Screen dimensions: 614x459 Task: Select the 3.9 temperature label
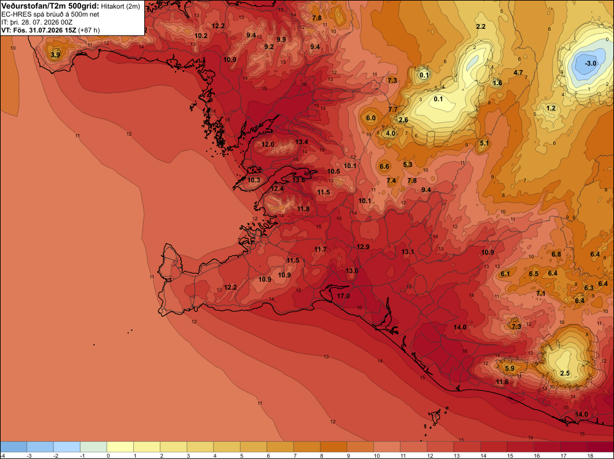tap(56, 55)
